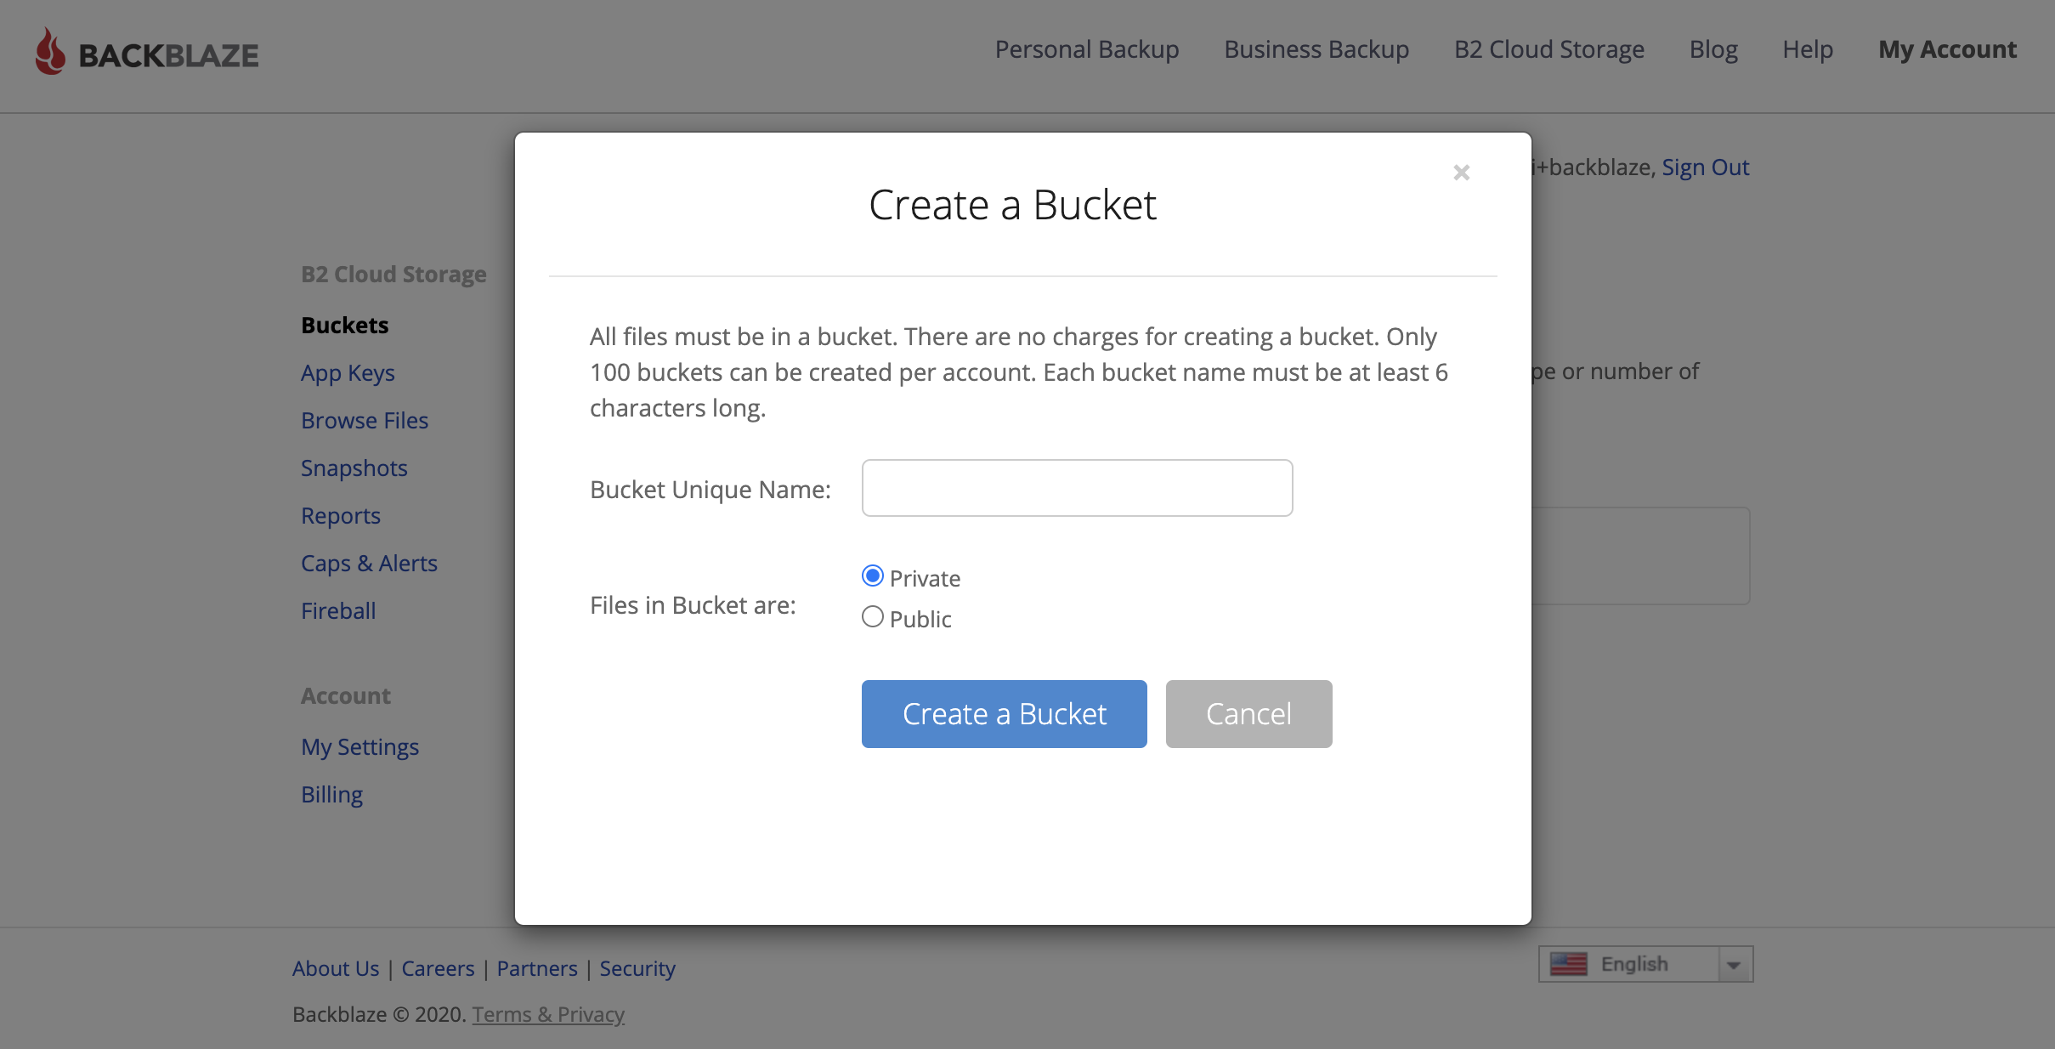Go to the Billing page
Viewport: 2055px width, 1049px height.
tap(331, 794)
